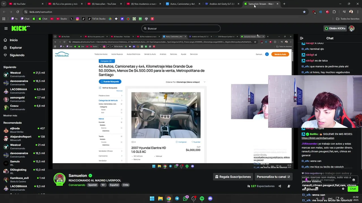Image resolution: width=362 pixels, height=203 pixels.
Task: Switch to Ibascuñan - YouTube tab
Action: (104, 4)
